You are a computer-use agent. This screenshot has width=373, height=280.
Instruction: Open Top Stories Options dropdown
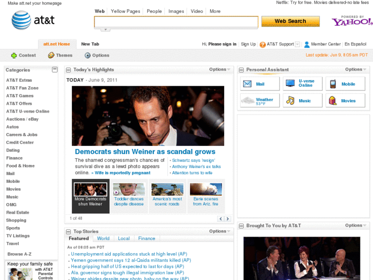point(220,231)
